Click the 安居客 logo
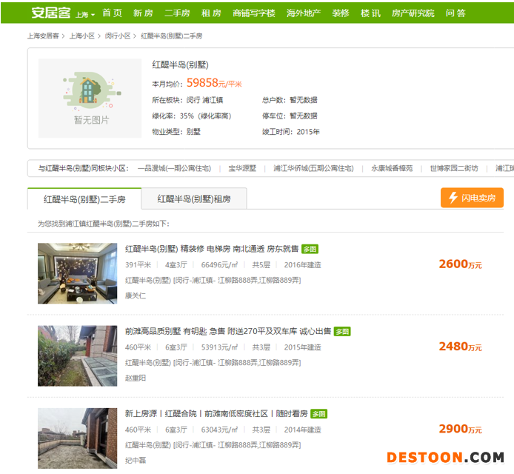Image resolution: width=514 pixels, height=474 pixels. 50,13
